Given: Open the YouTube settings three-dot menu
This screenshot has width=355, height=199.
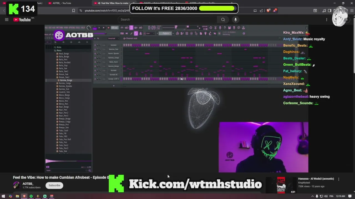Looking at the screenshot, I should (326, 20).
